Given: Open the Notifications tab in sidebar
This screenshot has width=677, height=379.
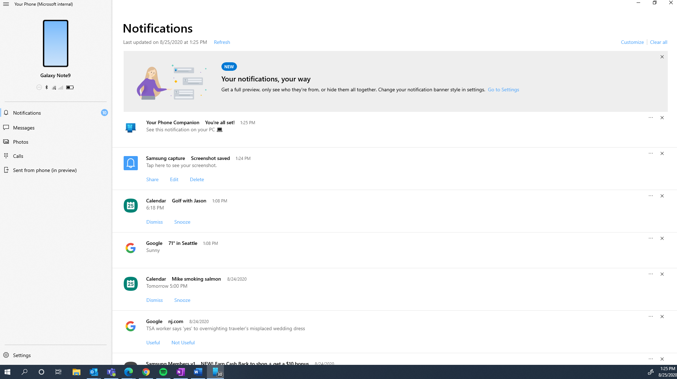Looking at the screenshot, I should (27, 113).
